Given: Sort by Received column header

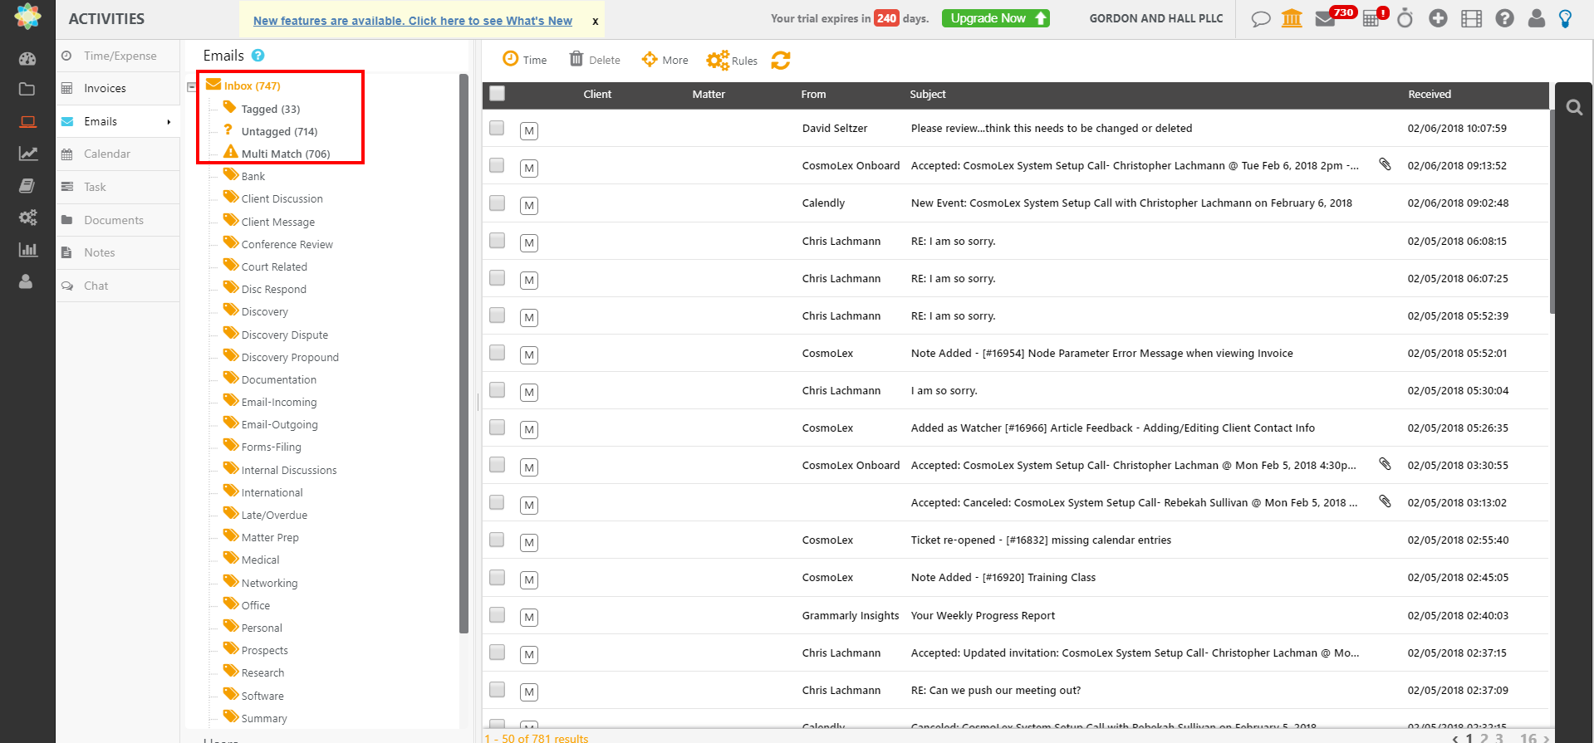Looking at the screenshot, I should pyautogui.click(x=1430, y=94).
